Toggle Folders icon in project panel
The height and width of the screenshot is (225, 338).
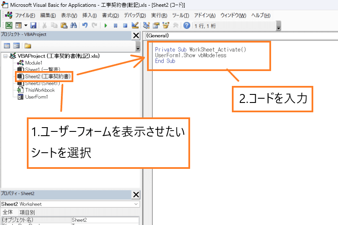28,46
